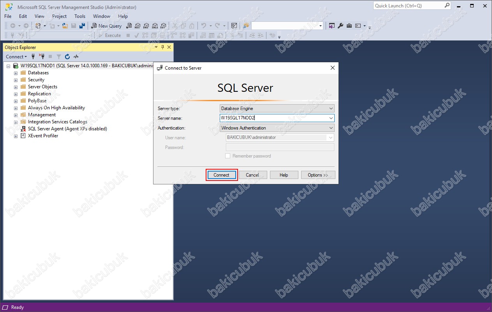Click the Disconnect icon in Object Explorer

pyautogui.click(x=42, y=57)
